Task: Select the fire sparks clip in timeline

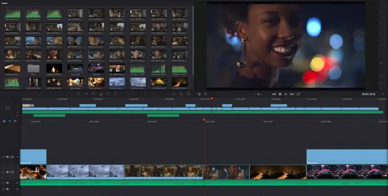Action: (x=33, y=172)
